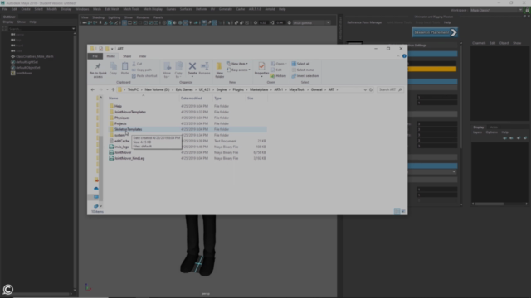This screenshot has height=298, width=531.
Task: Click the Explorer help info icon
Action: point(404,56)
